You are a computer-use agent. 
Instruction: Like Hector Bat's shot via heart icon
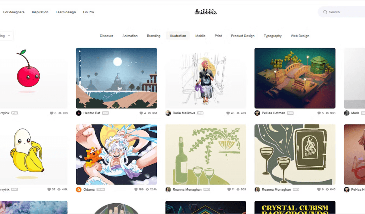point(141,113)
